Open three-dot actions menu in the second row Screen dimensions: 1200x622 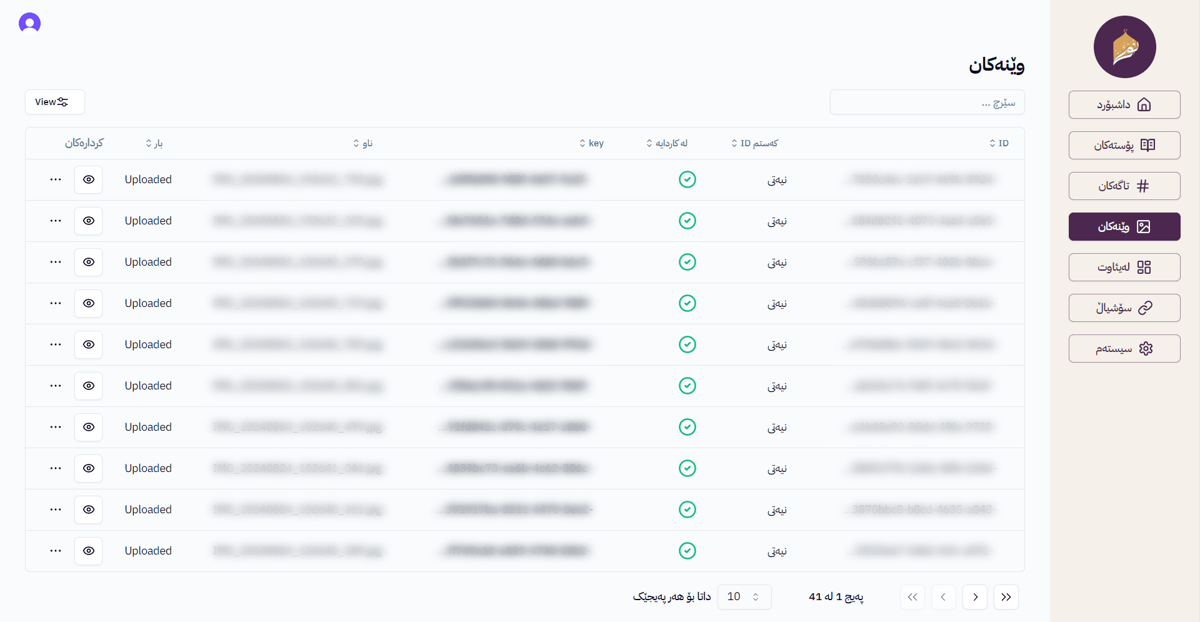pos(56,221)
